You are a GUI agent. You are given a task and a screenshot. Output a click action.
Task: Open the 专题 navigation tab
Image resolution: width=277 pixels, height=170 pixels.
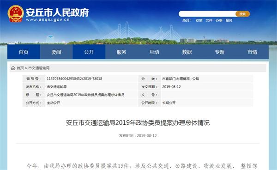(220, 52)
